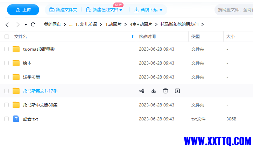Open folder name 托马斯中文版80集
Viewport: 253px width, 148px height.
(x=40, y=105)
